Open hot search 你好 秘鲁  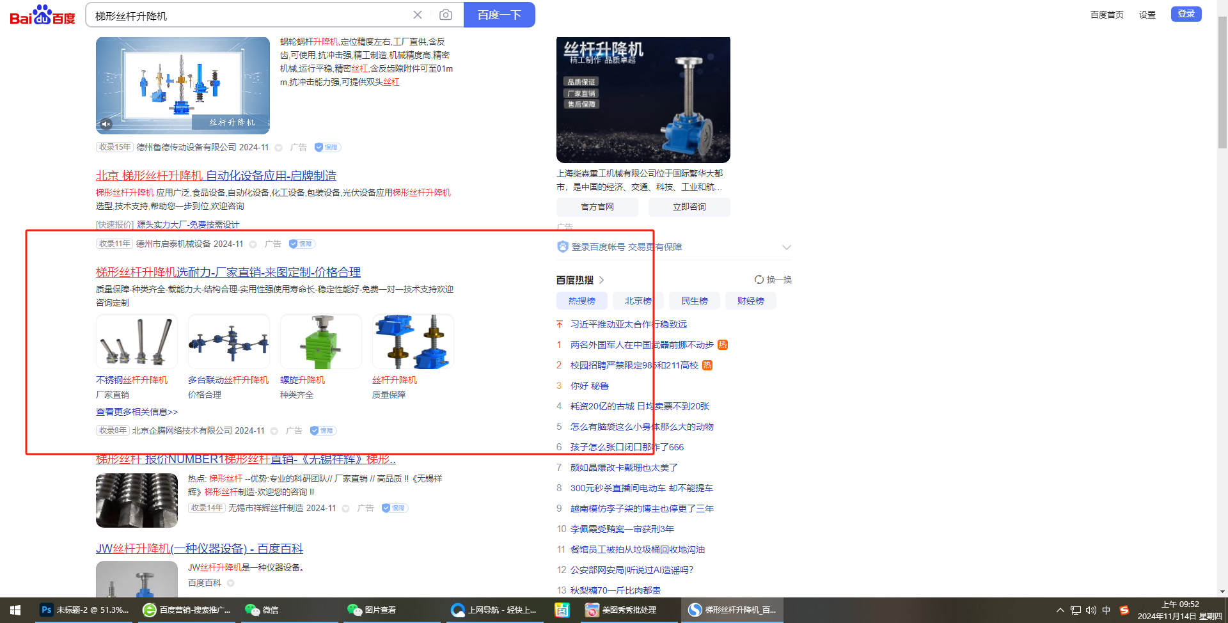coord(590,386)
